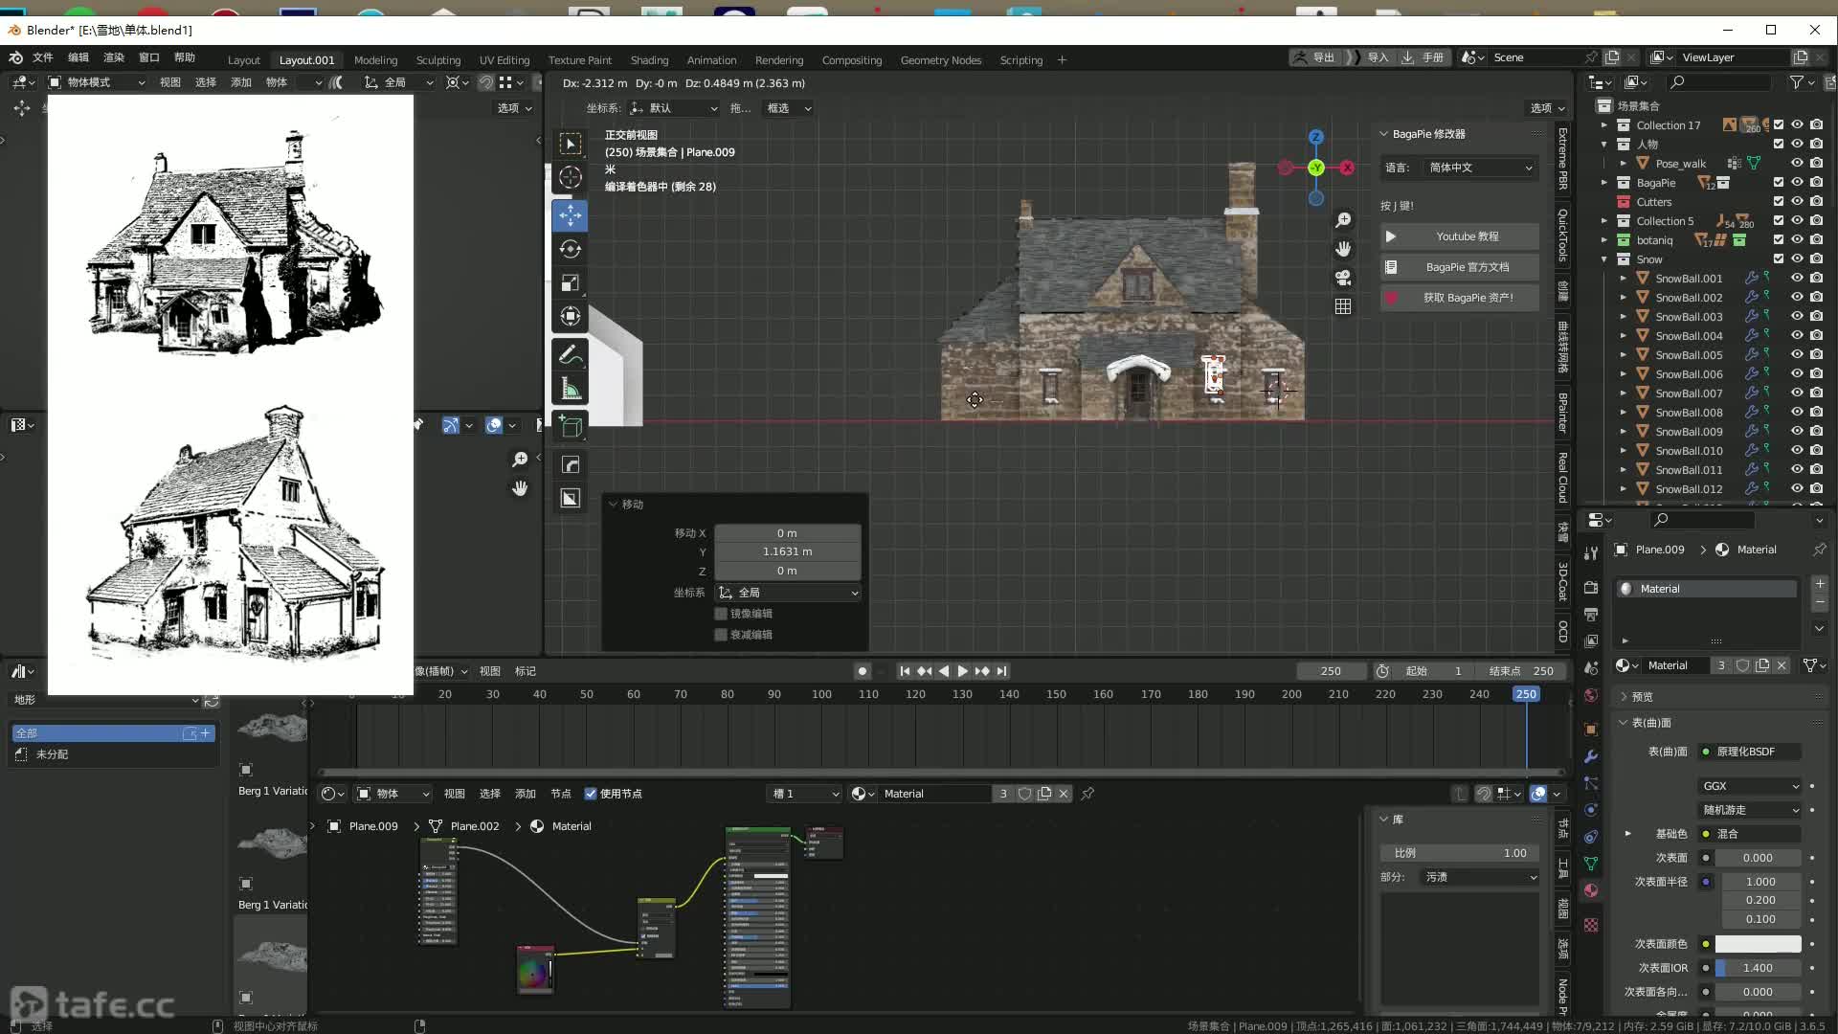
Task: Open the 物体模式 mode dropdown
Action: pyautogui.click(x=97, y=82)
